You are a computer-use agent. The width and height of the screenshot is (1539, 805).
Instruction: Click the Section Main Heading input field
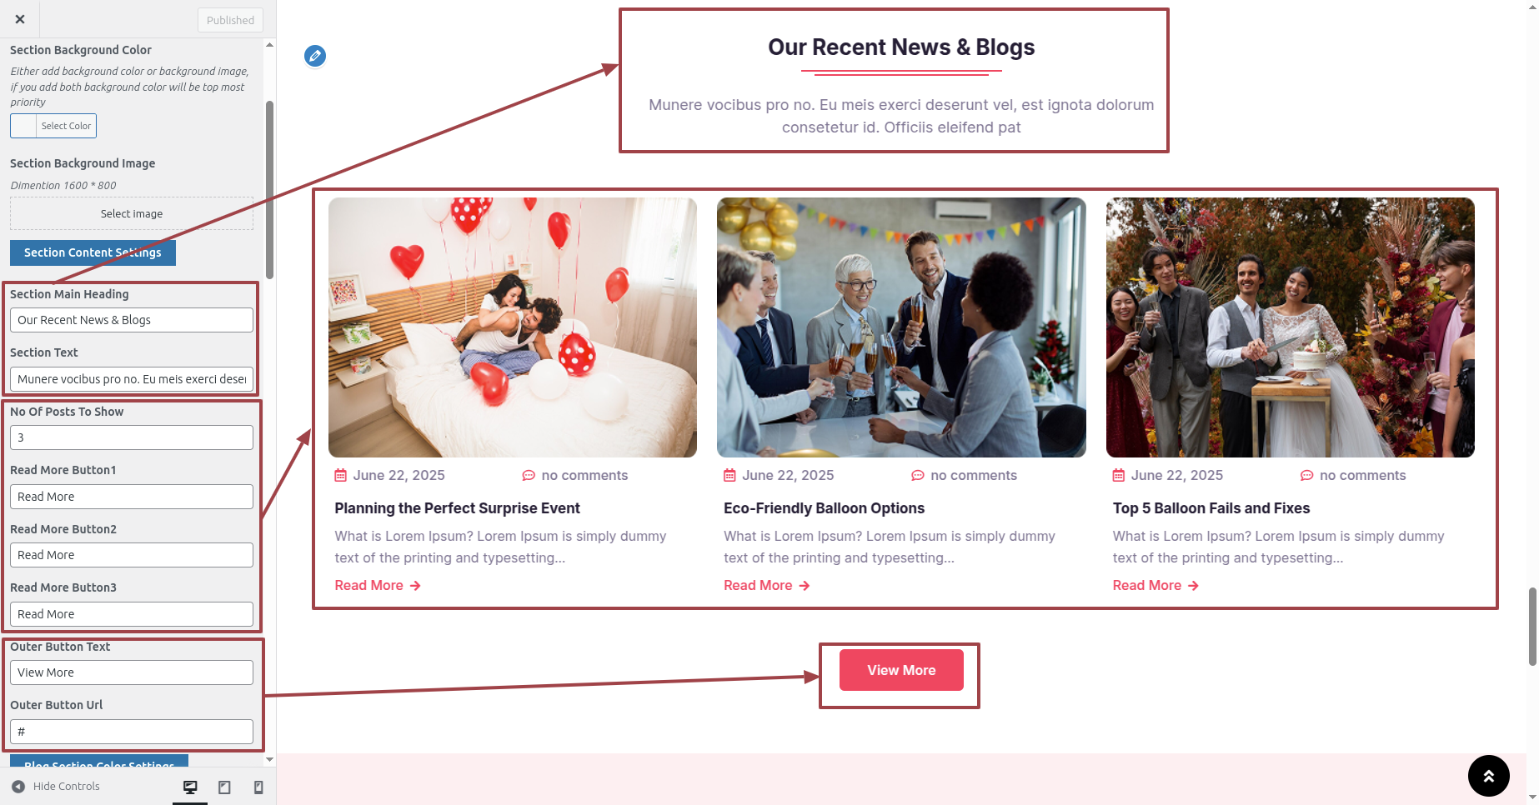click(x=132, y=320)
